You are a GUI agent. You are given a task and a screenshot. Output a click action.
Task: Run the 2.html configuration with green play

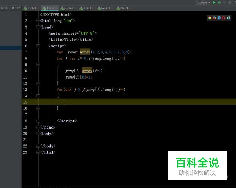(214, 3)
